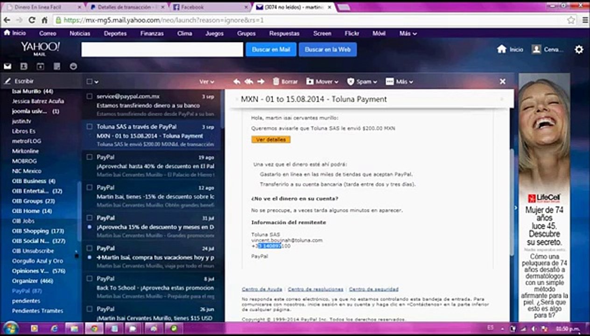Viewport: 590px width, 336px height.
Task: Check the PayPal 19 ago email checkbox
Action: (90, 157)
